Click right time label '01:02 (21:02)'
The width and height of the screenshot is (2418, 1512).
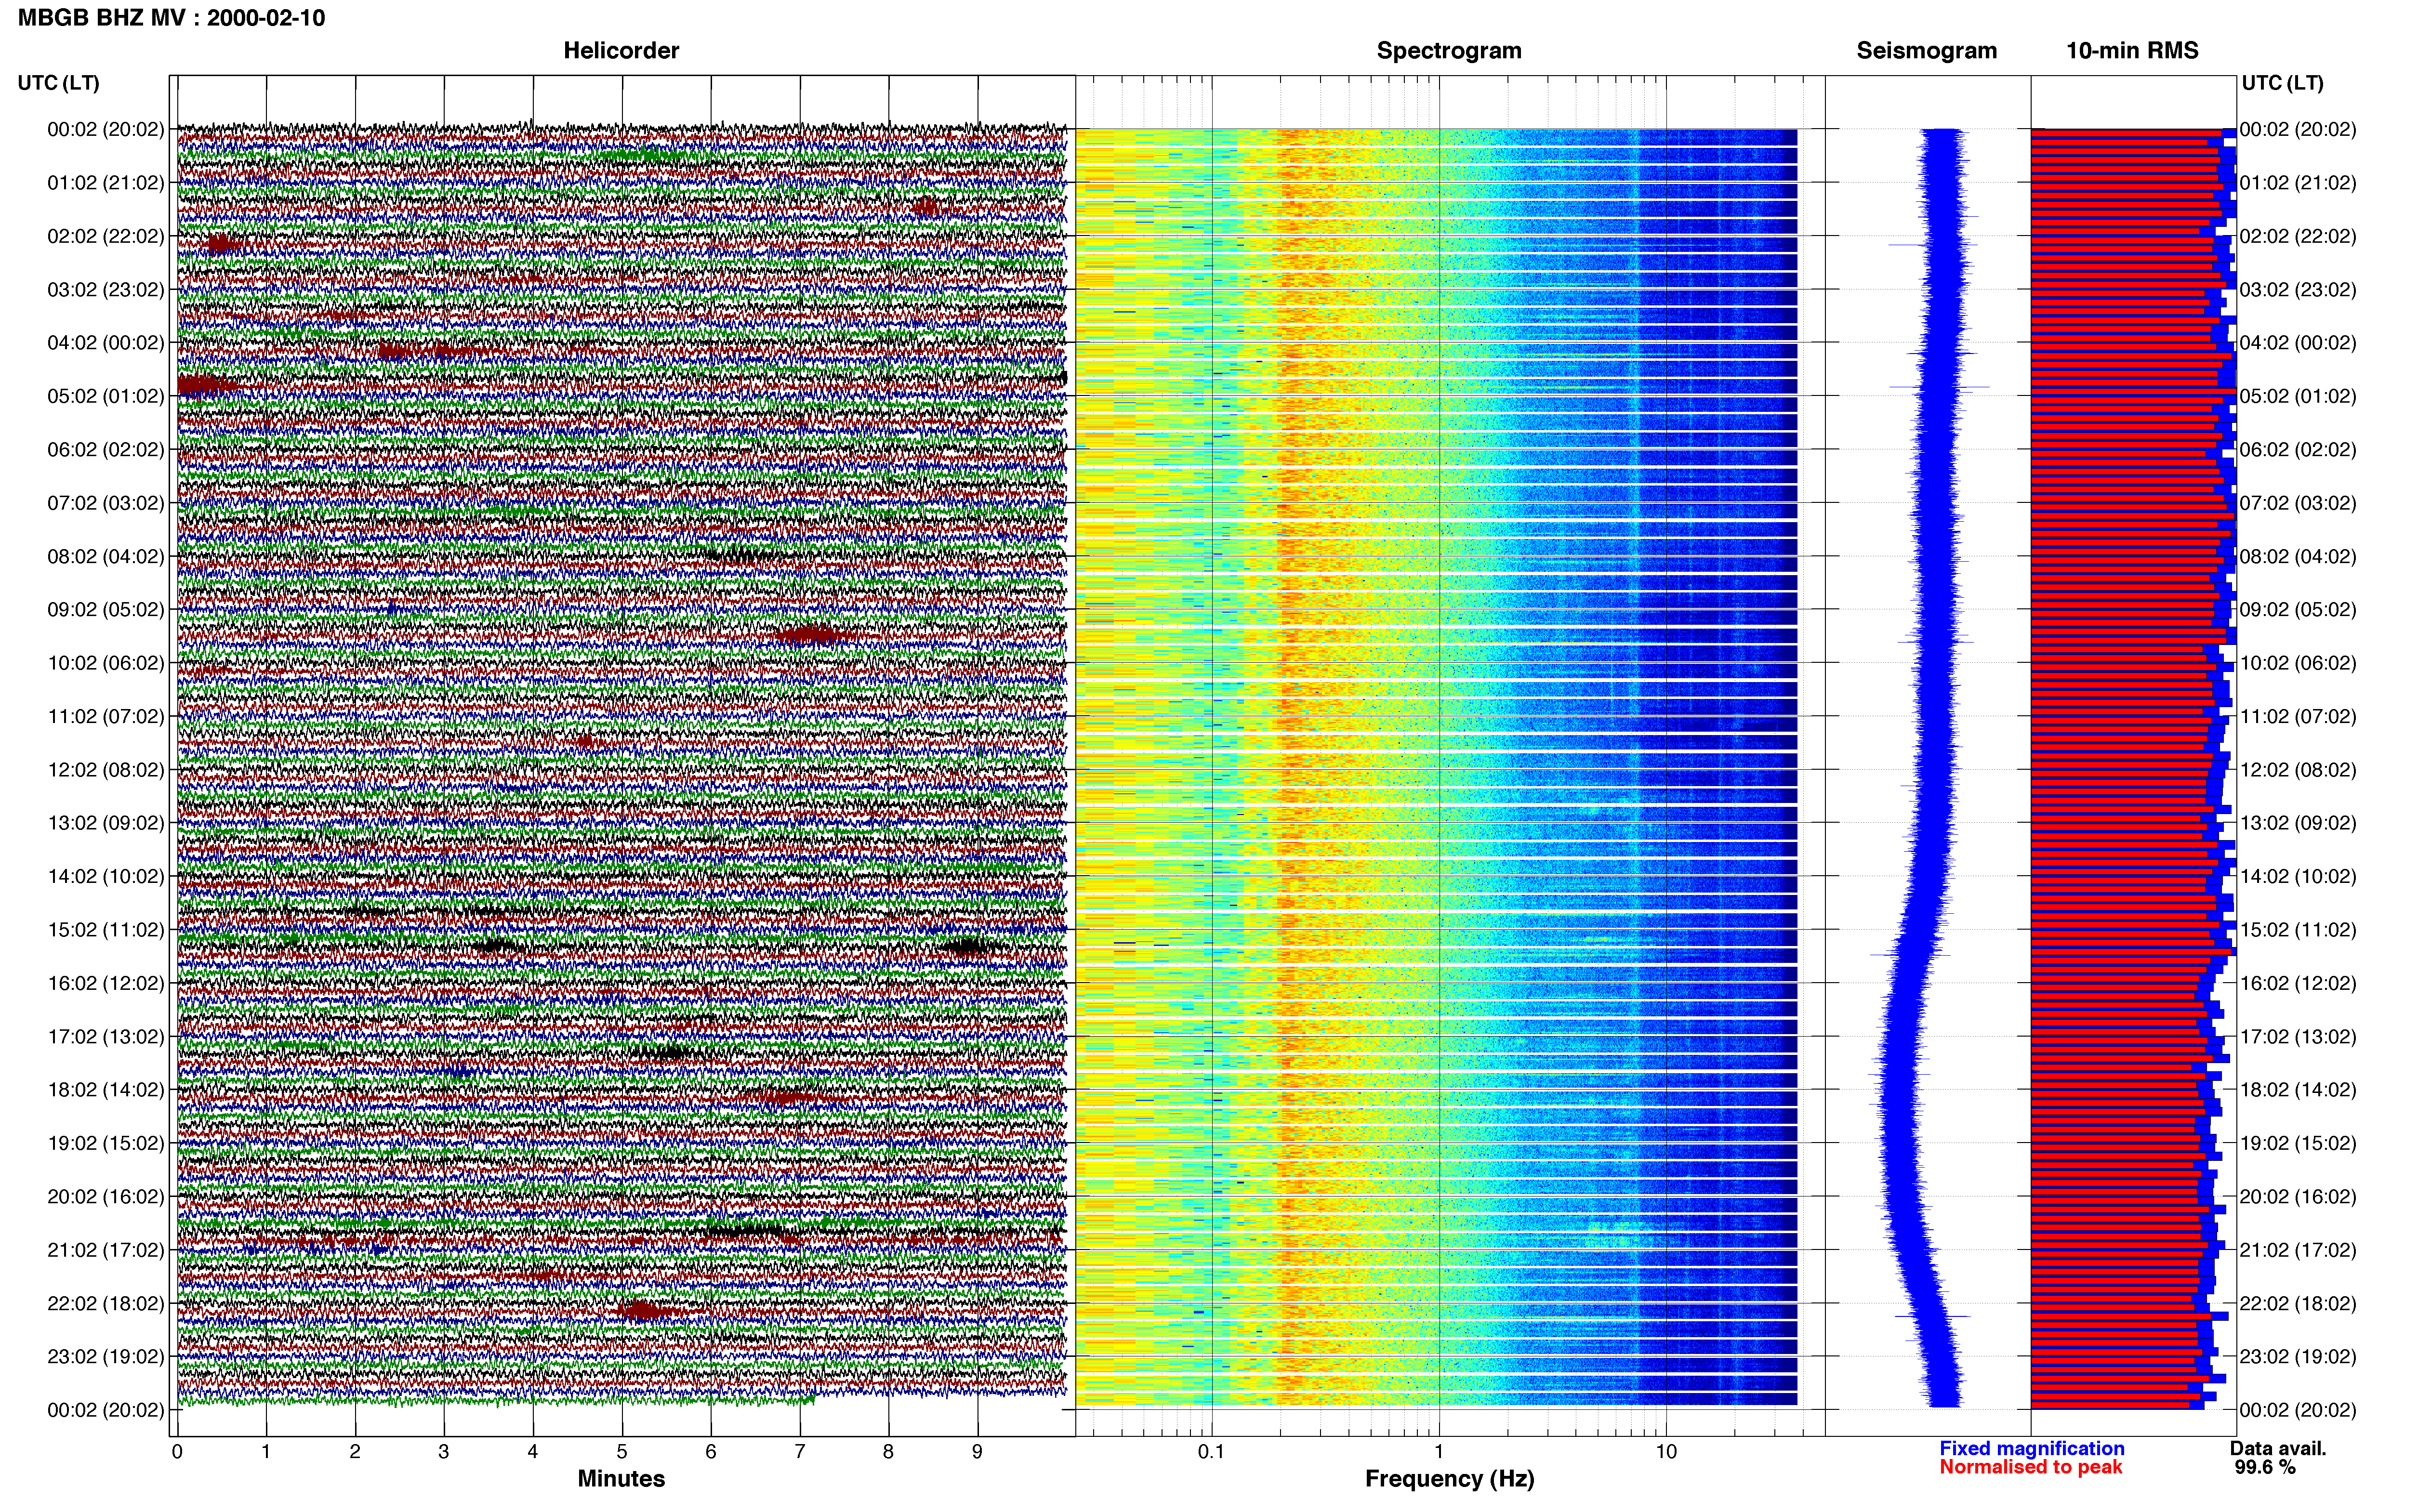click(x=2298, y=183)
